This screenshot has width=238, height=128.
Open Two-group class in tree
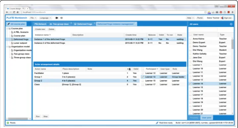click(x=22, y=54)
